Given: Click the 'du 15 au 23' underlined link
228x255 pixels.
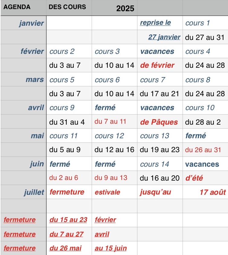Looking at the screenshot, I should tap(68, 220).
